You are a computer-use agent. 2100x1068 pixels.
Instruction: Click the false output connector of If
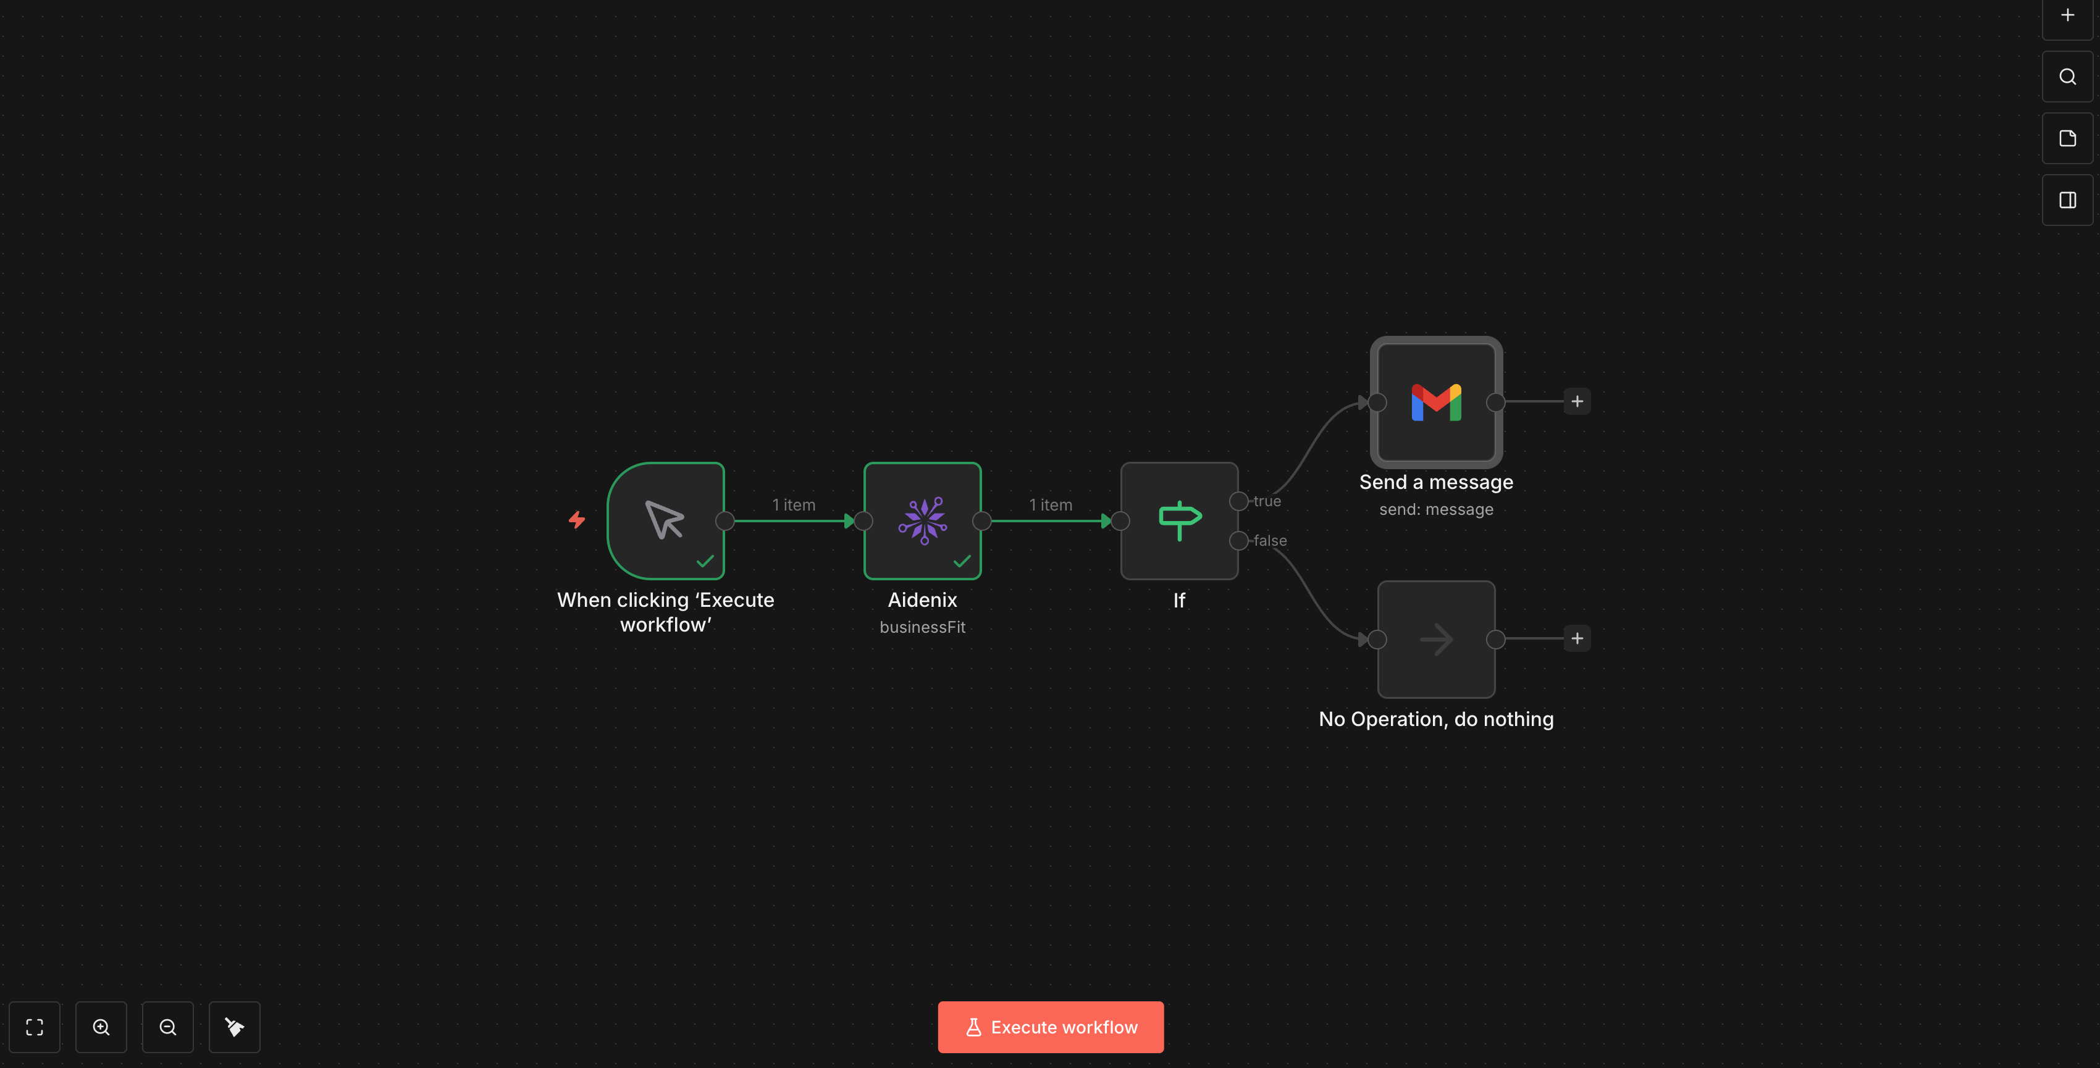click(1238, 540)
